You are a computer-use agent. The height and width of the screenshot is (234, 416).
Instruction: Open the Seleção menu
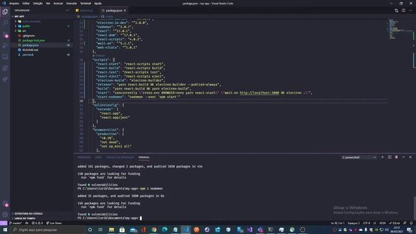38,3
